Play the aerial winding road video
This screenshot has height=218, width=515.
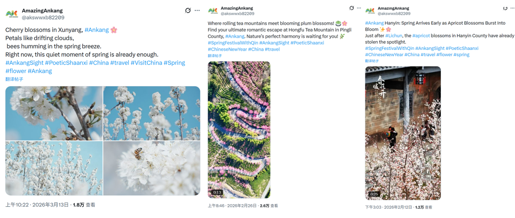(239, 130)
